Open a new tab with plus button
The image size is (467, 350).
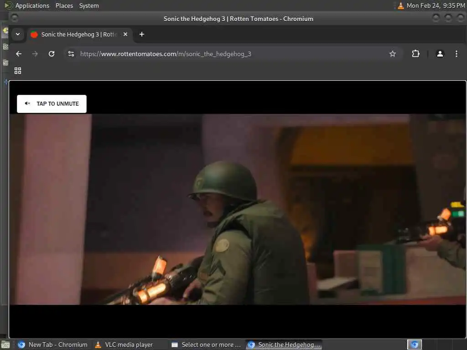(x=142, y=34)
